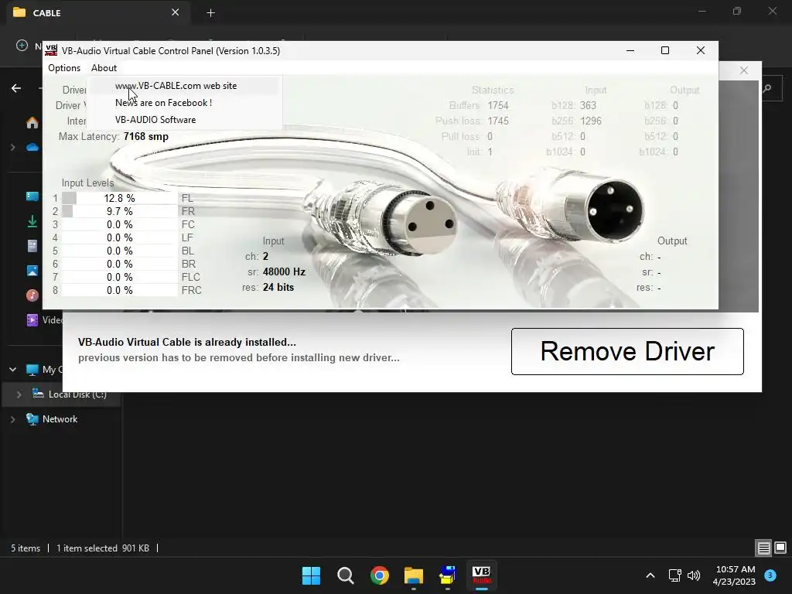Minimize the VB-Audio Control Panel window
This screenshot has height=594, width=792.
coord(630,50)
